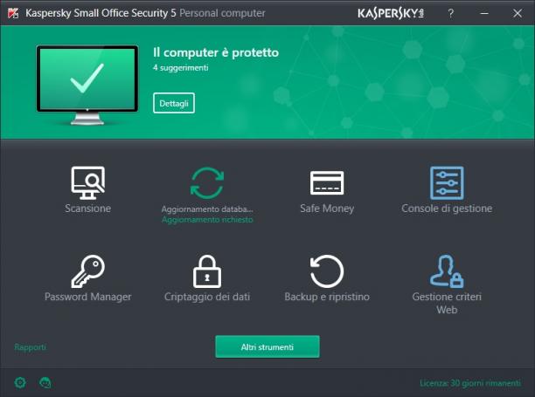Image resolution: width=535 pixels, height=397 pixels.
Task: Open support via the headset face icon
Action: (45, 383)
